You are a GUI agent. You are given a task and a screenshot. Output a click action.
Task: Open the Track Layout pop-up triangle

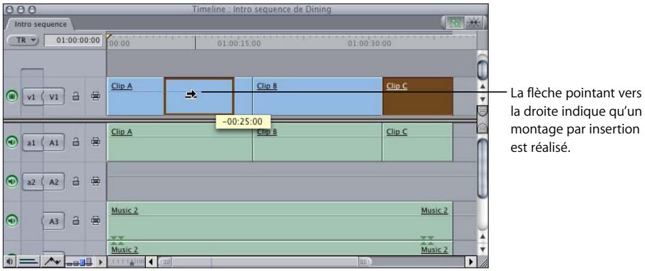tap(100, 261)
